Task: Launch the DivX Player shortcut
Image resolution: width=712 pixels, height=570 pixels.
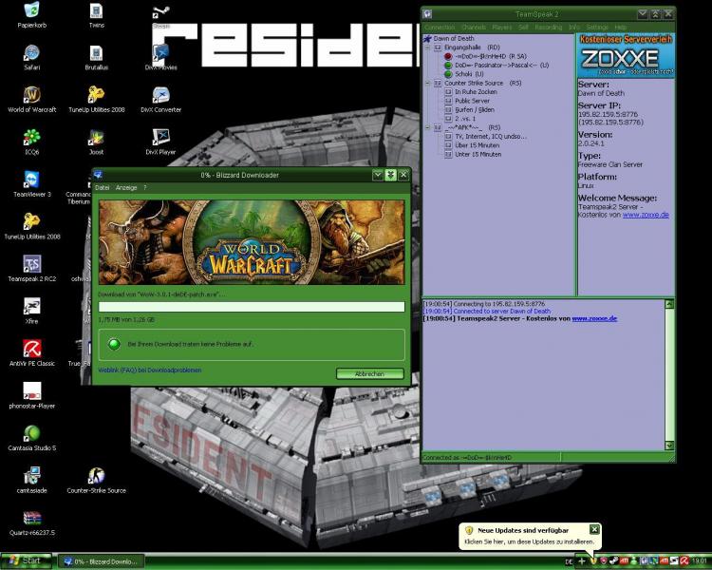Action: tap(160, 142)
